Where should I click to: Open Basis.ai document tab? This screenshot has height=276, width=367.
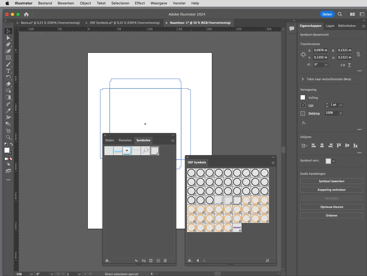tap(50, 23)
